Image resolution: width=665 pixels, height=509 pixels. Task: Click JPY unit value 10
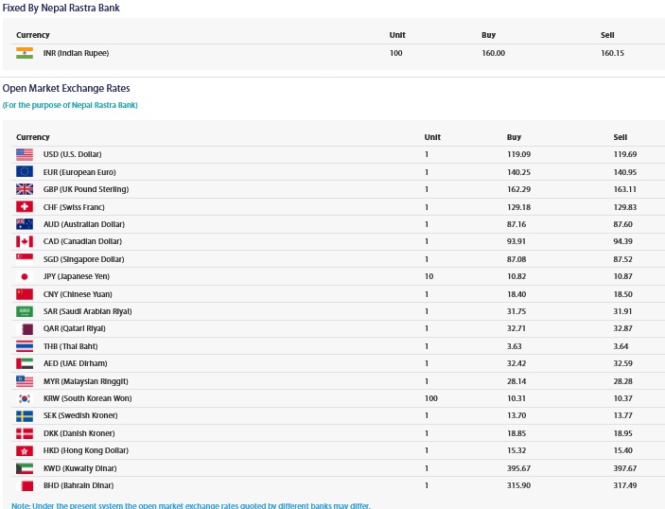point(429,276)
